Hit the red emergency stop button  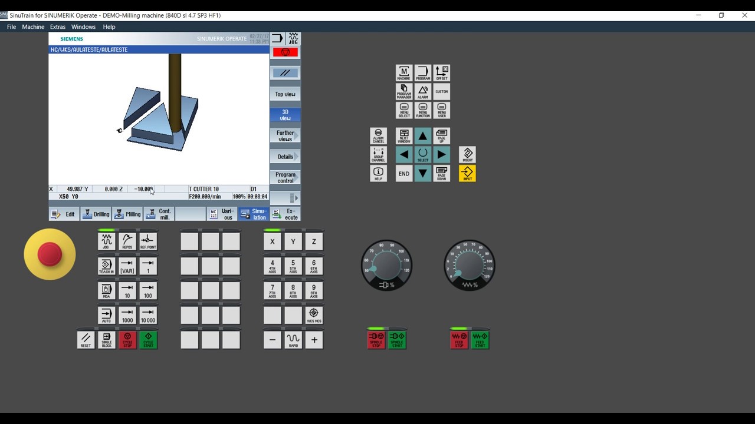50,254
